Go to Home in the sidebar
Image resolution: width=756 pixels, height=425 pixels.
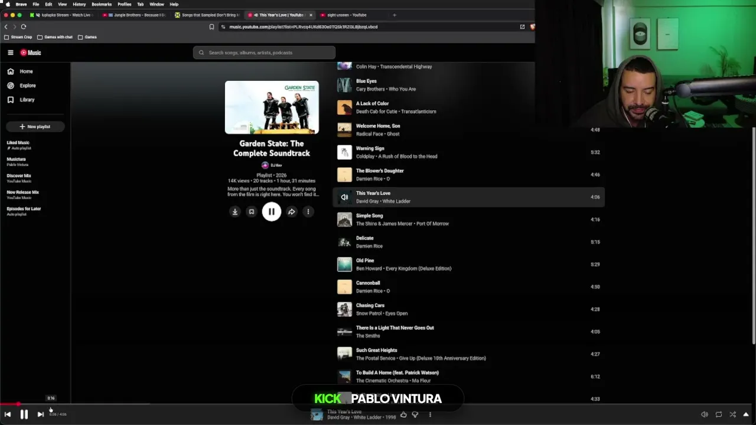[x=20, y=71]
